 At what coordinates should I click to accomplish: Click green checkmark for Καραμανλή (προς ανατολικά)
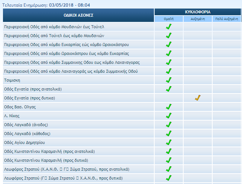[x=169, y=151]
